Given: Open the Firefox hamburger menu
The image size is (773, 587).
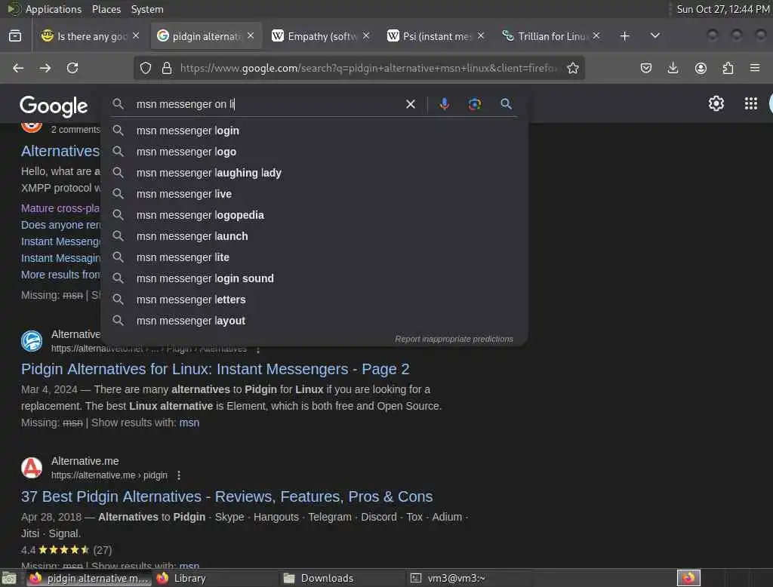Looking at the screenshot, I should [x=755, y=67].
